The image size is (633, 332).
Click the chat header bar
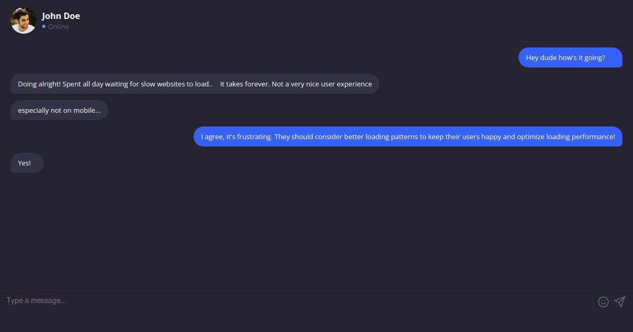(316, 20)
